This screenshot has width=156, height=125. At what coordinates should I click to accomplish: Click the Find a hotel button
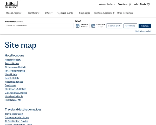(145, 26)
